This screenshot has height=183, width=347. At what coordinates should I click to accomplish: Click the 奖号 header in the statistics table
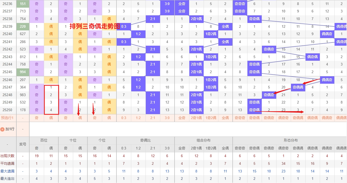point(23,144)
